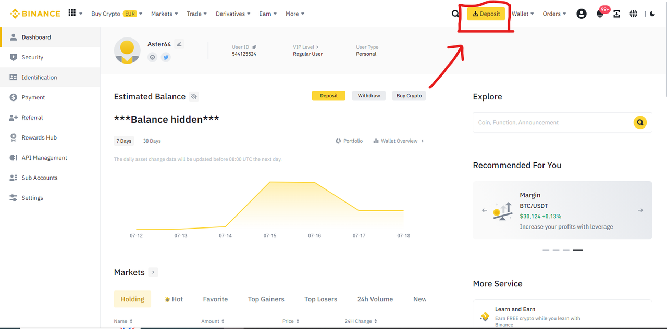Image resolution: width=667 pixels, height=329 pixels.
Task: Open Security in sidebar
Action: point(50,57)
